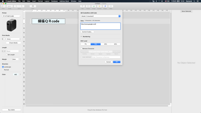This screenshot has height=113, width=201.
Task: Open Notification Center icon in menu bar
Action: click(x=198, y=1)
